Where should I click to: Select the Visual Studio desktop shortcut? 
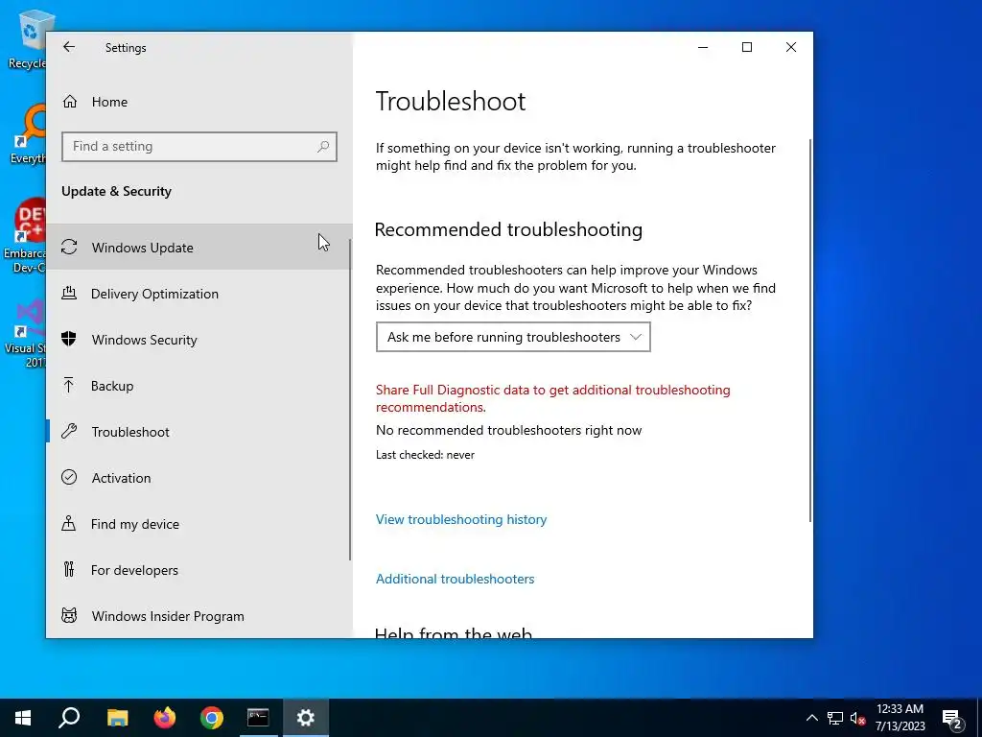click(x=25, y=334)
